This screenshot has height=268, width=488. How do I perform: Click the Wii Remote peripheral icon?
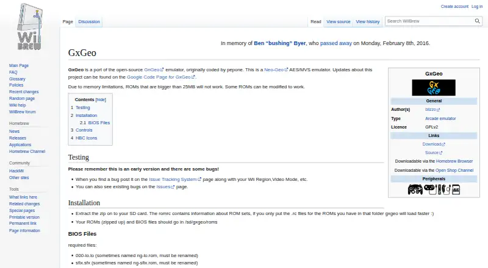coord(439,189)
